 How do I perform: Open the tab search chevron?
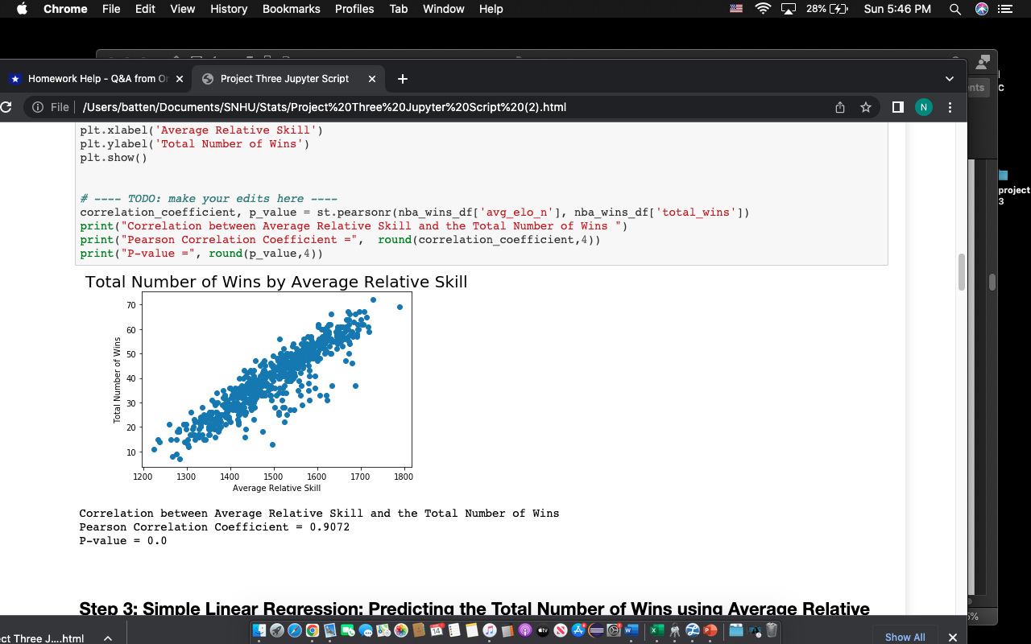click(x=950, y=78)
